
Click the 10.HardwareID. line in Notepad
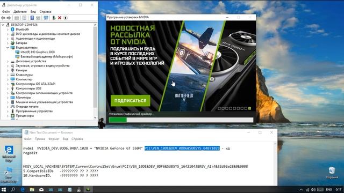tap(61, 176)
